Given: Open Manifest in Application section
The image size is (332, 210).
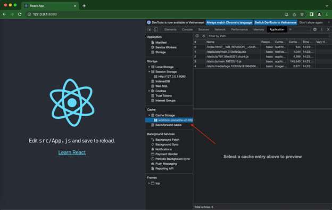Looking at the screenshot, I should [x=161, y=43].
